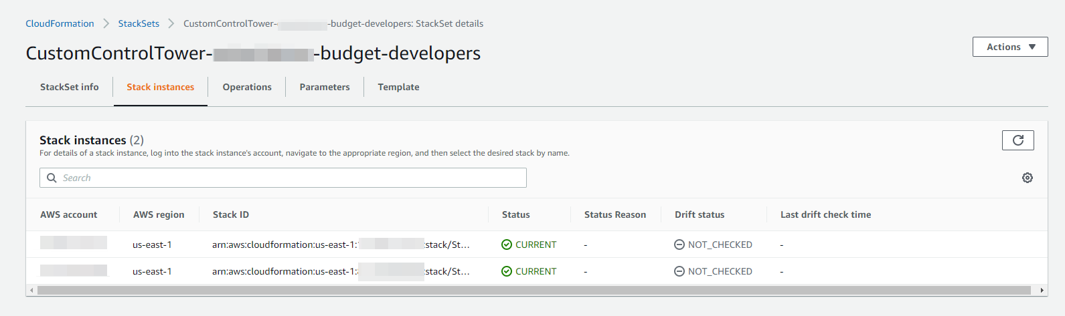The height and width of the screenshot is (316, 1065).
Task: Sort by the AWS account column header
Action: point(68,214)
